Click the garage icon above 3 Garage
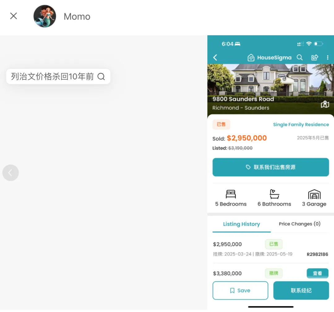334x312 pixels. pos(314,193)
